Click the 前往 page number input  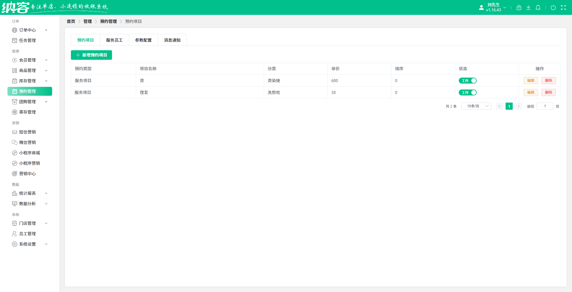[x=545, y=106]
